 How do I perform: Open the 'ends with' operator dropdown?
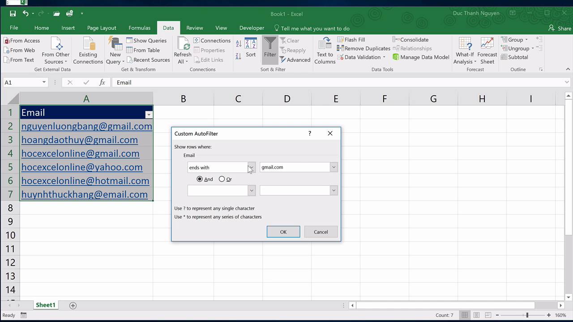(251, 167)
